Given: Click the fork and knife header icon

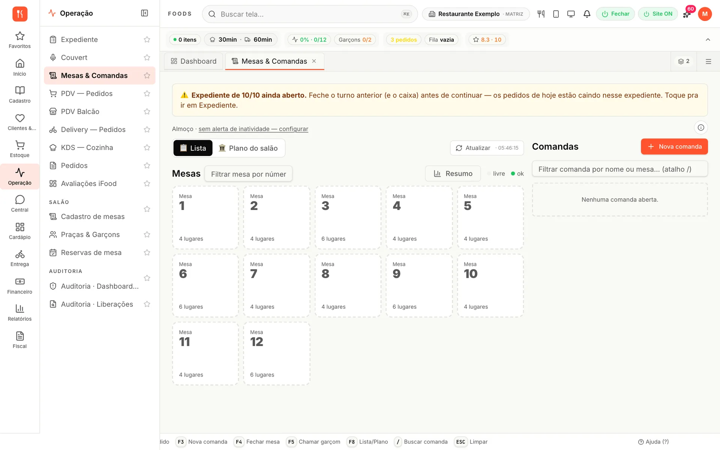Looking at the screenshot, I should coord(541,14).
